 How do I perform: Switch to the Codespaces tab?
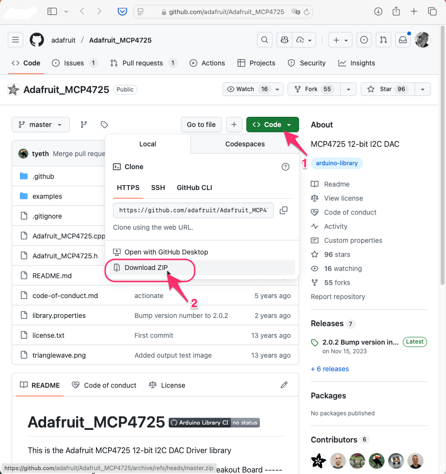(245, 144)
